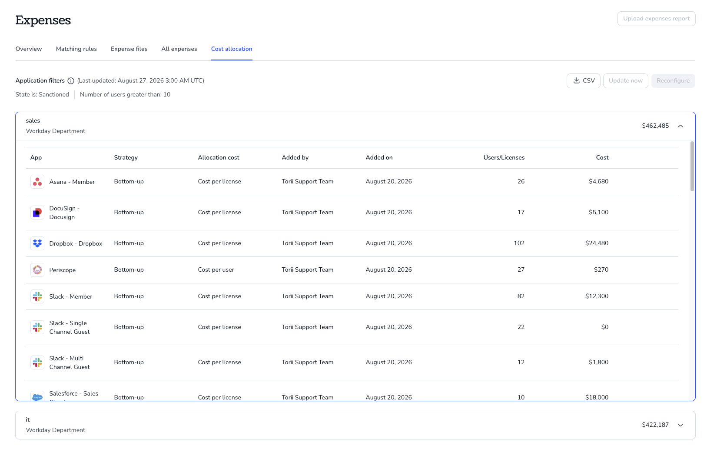Click the Slack Single Channel Guest icon
Image resolution: width=707 pixels, height=449 pixels.
[37, 327]
